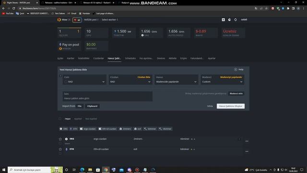The image size is (307, 173).
Task: Switch to the İşçiler tab
Action: pyautogui.click(x=60, y=59)
